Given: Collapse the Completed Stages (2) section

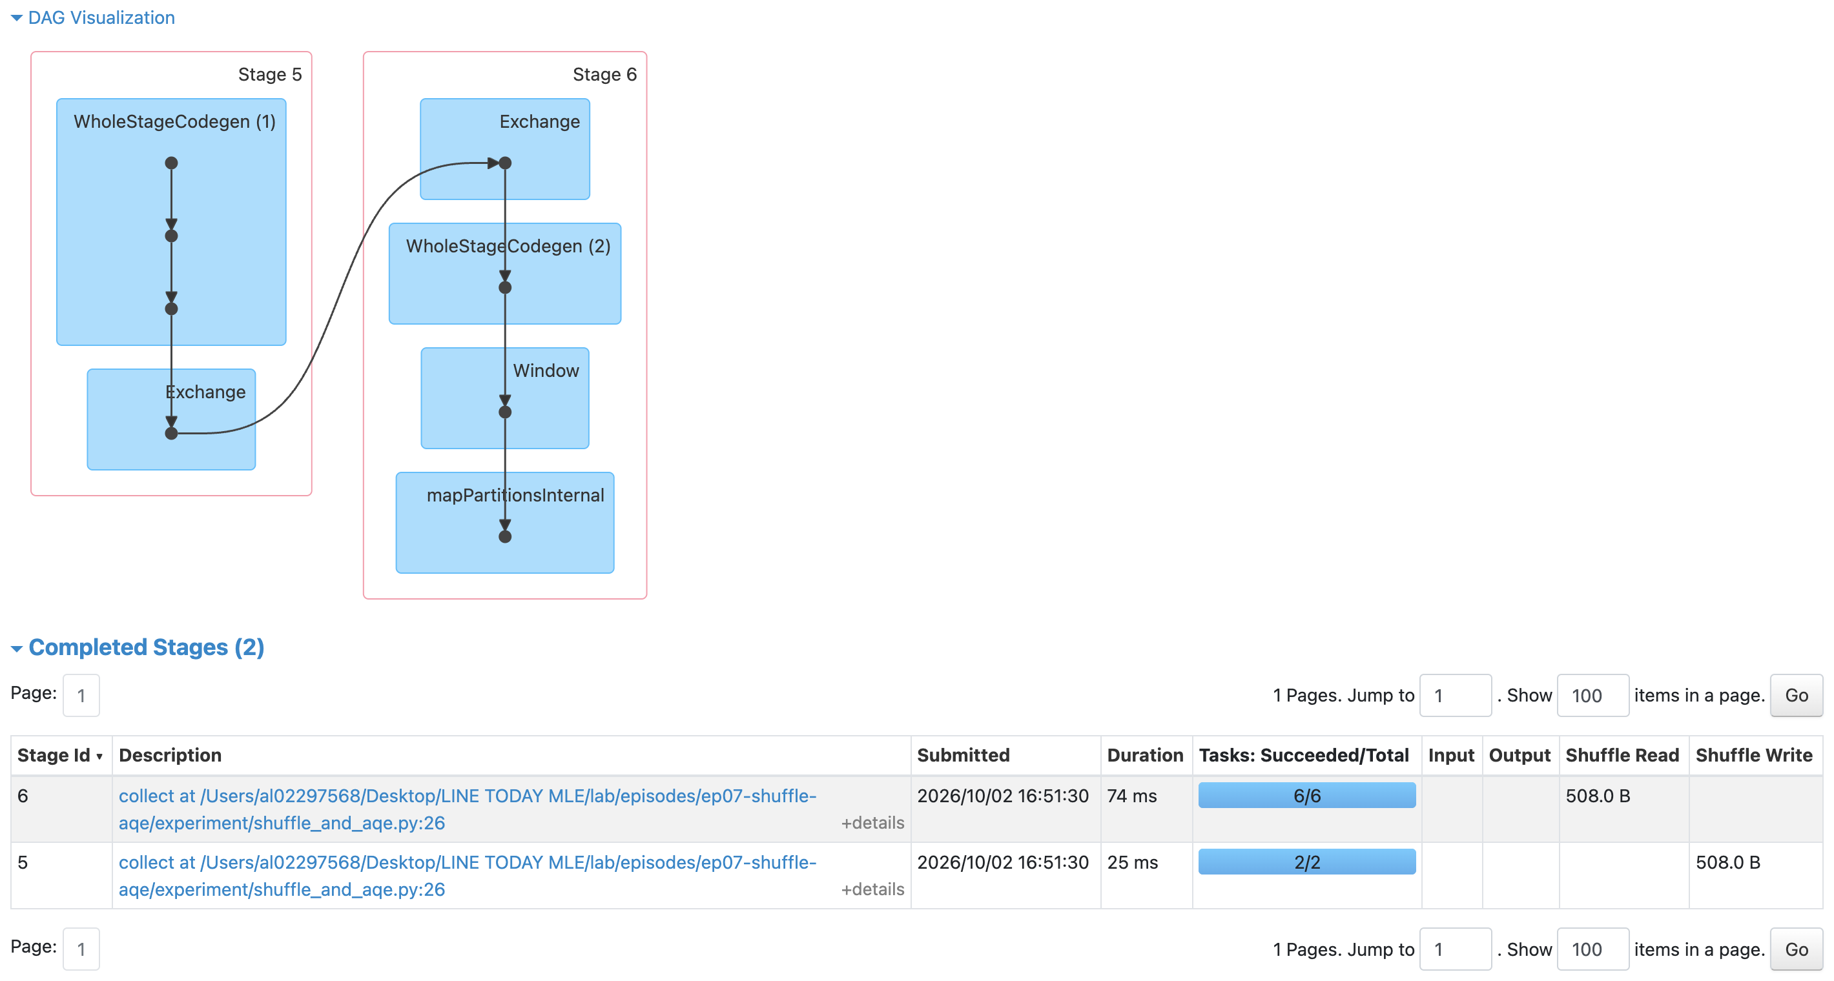Looking at the screenshot, I should 138,647.
